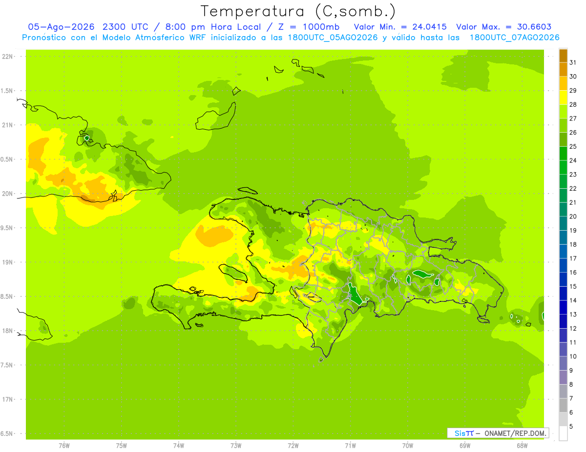586x452 pixels.
Task: Pick the gray swatch between 6 and 7
Action: pos(563,405)
